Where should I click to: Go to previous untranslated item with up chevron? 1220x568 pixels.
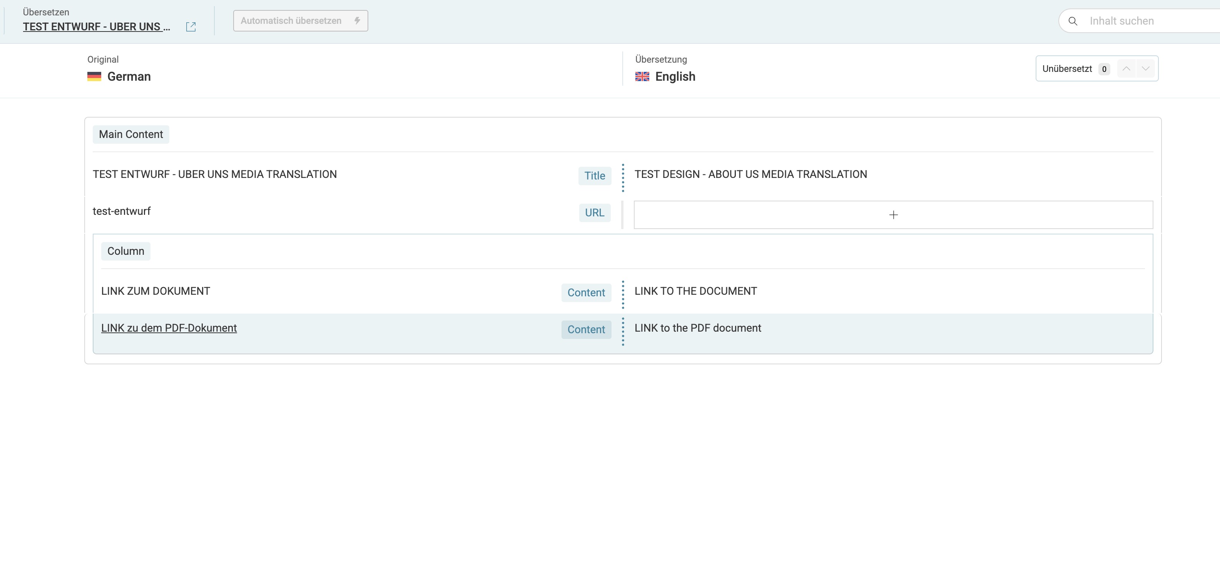point(1126,69)
